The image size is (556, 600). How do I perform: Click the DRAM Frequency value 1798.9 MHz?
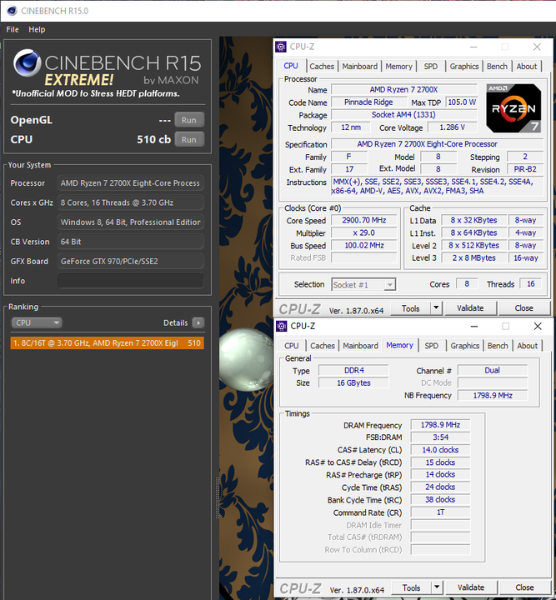pos(440,425)
